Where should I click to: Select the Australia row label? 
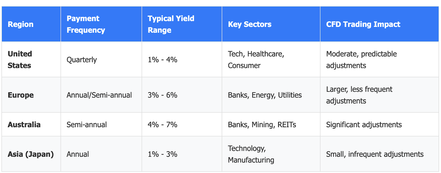(x=24, y=124)
